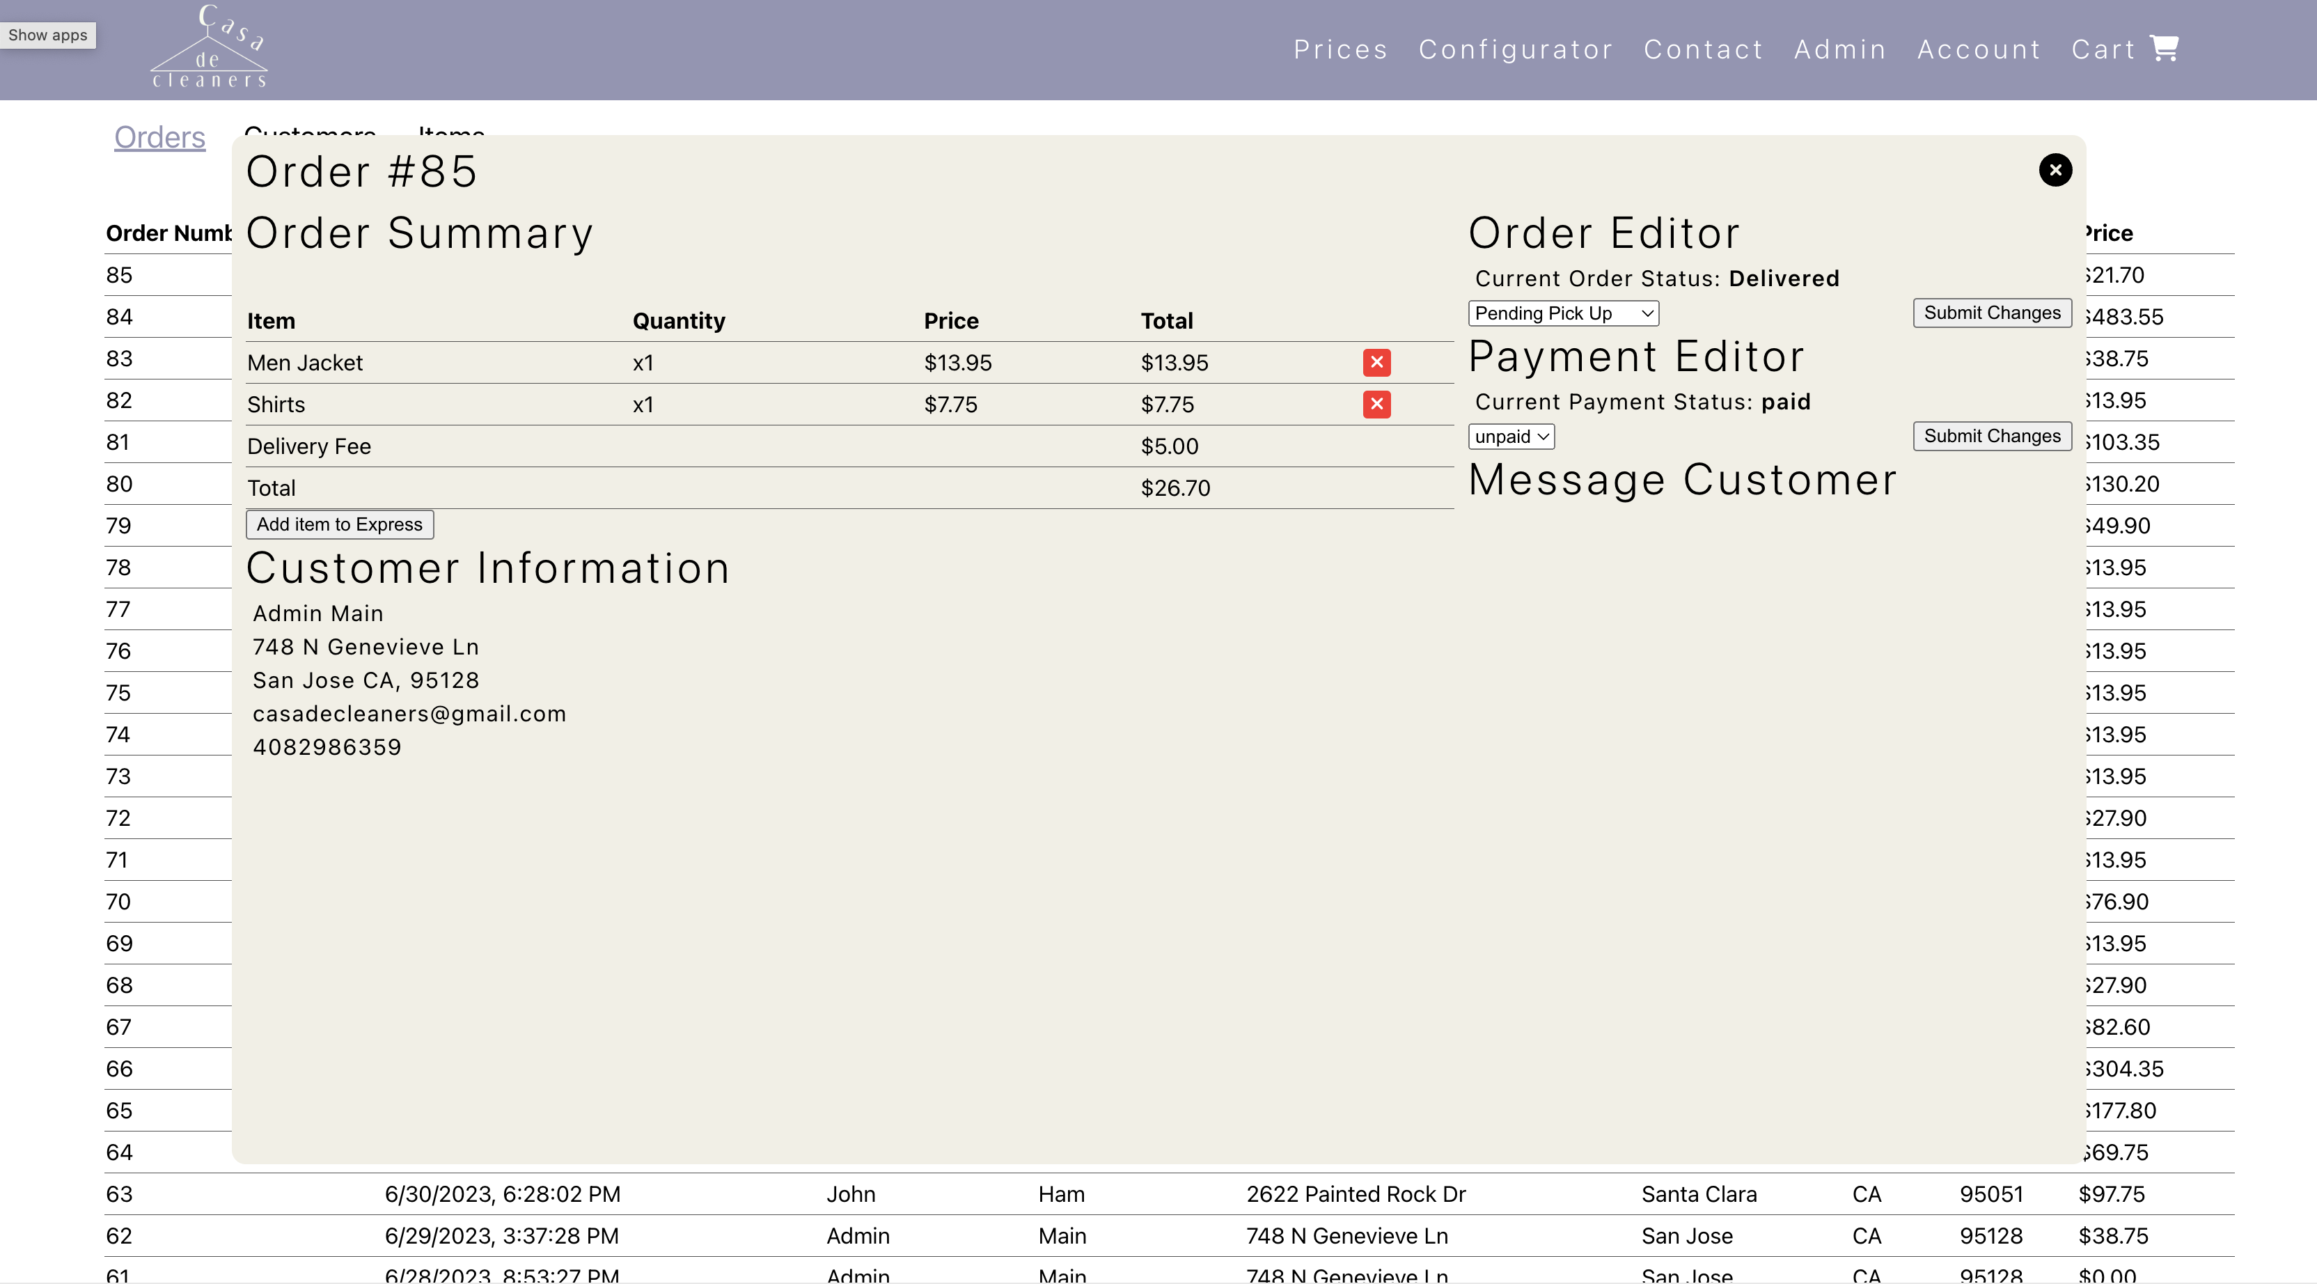Click the casadecleaners@gmail.com email

[x=409, y=712]
